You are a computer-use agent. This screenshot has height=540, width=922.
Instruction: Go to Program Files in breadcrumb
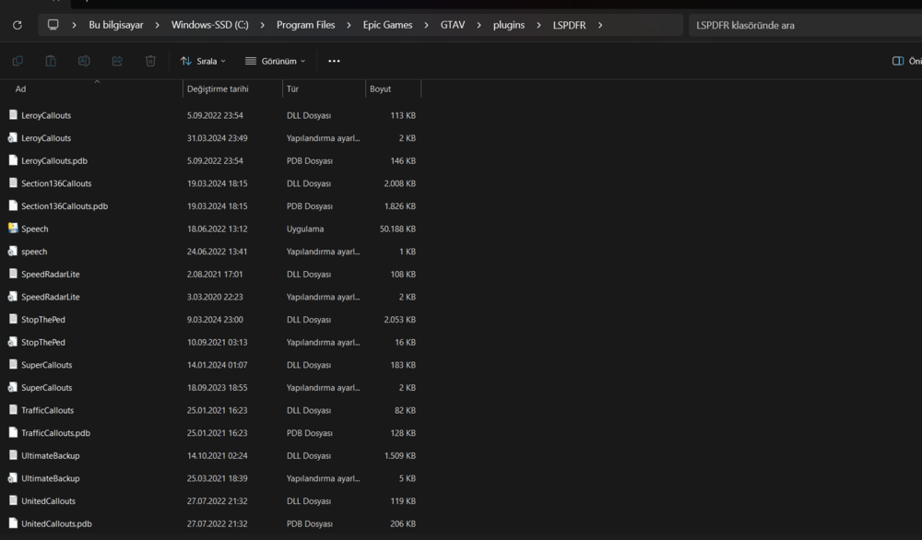coord(306,25)
